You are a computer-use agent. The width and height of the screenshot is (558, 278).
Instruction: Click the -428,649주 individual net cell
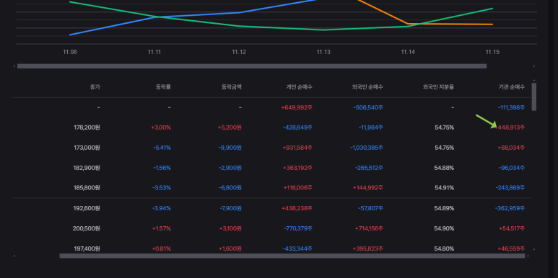tap(297, 127)
